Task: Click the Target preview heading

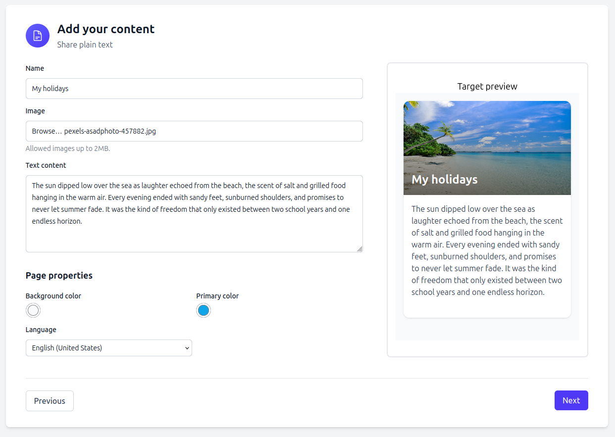Action: [x=487, y=86]
